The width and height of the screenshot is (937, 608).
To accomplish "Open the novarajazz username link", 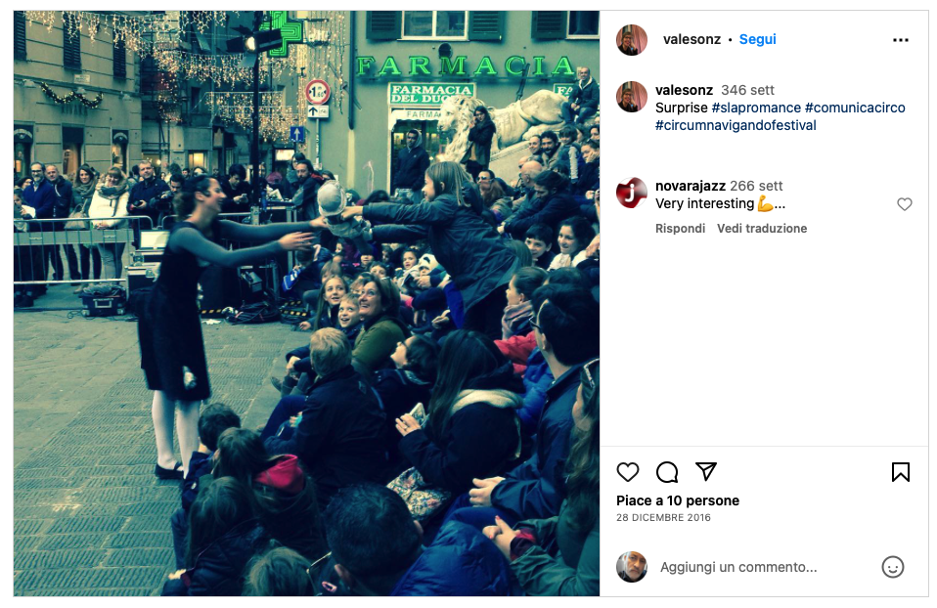I will point(691,186).
